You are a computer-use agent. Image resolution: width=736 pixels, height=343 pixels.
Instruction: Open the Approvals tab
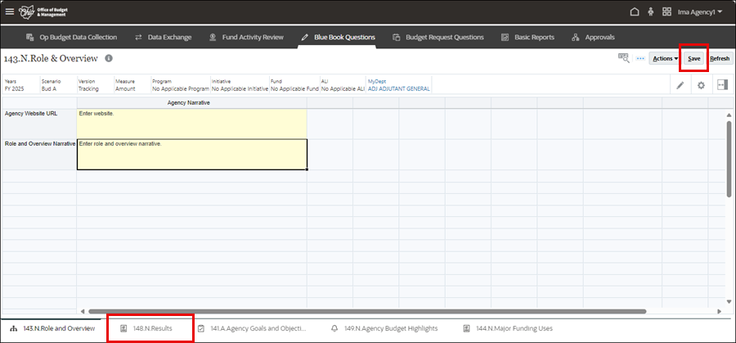click(x=593, y=37)
